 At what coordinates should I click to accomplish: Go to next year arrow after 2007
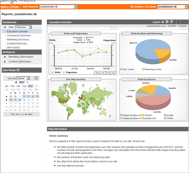tap(27, 82)
